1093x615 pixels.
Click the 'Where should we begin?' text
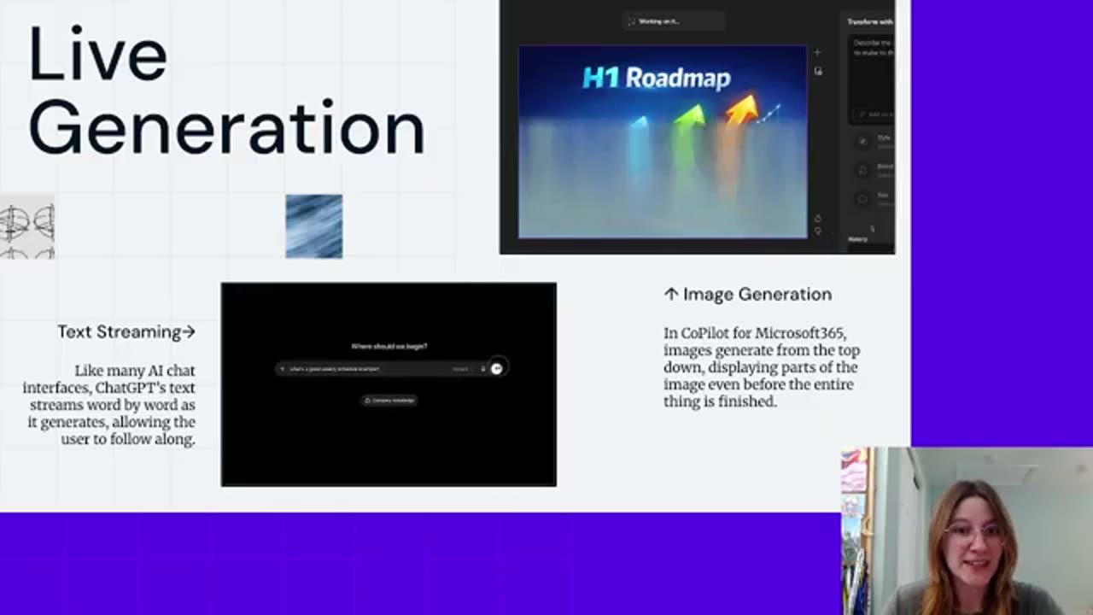(x=389, y=346)
